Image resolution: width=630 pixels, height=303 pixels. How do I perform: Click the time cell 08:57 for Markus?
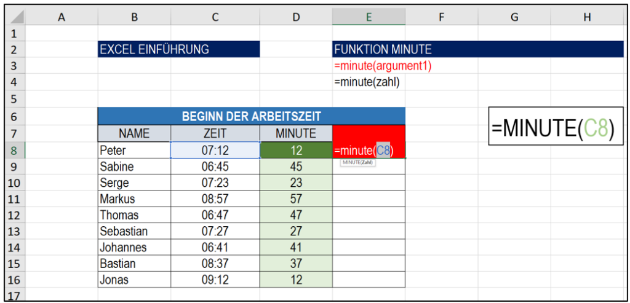[215, 199]
